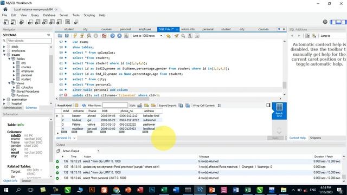
Task: Save the SQL script with floppy icon
Action: (x=67, y=36)
